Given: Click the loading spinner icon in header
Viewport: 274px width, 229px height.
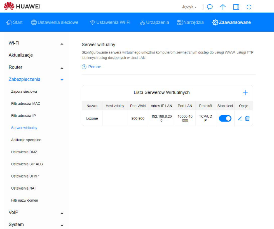Looking at the screenshot, I should [249, 7].
